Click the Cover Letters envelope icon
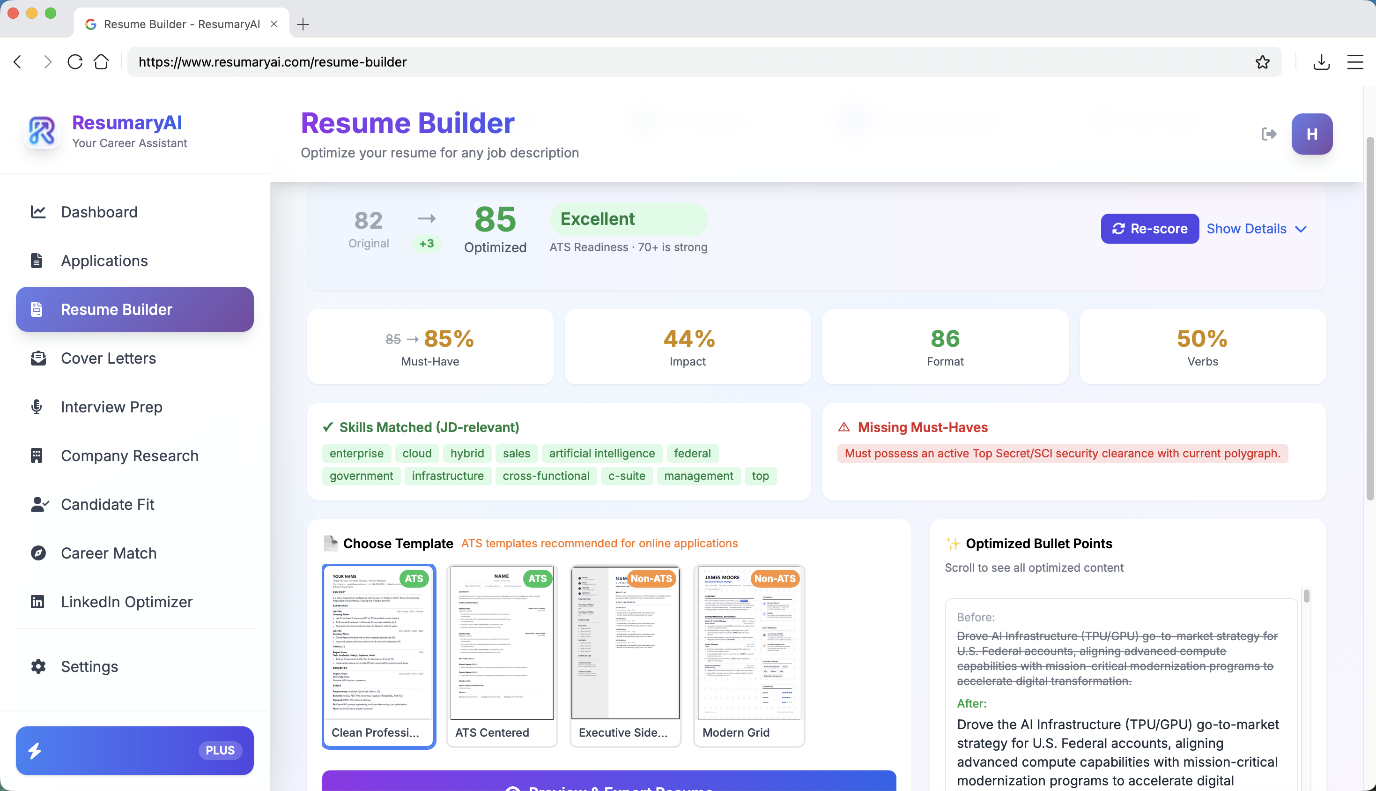Viewport: 1376px width, 791px height. pyautogui.click(x=38, y=358)
